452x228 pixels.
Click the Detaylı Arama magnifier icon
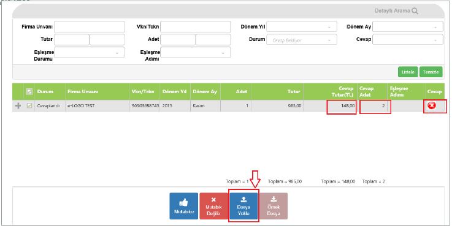click(415, 11)
